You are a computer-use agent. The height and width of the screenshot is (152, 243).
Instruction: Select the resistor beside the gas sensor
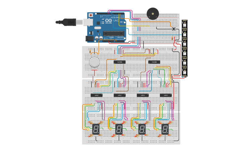point(90,51)
